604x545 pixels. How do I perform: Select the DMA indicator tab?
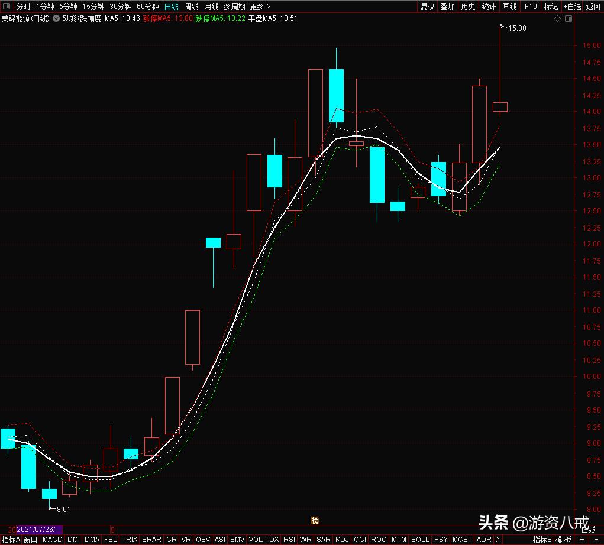point(92,540)
